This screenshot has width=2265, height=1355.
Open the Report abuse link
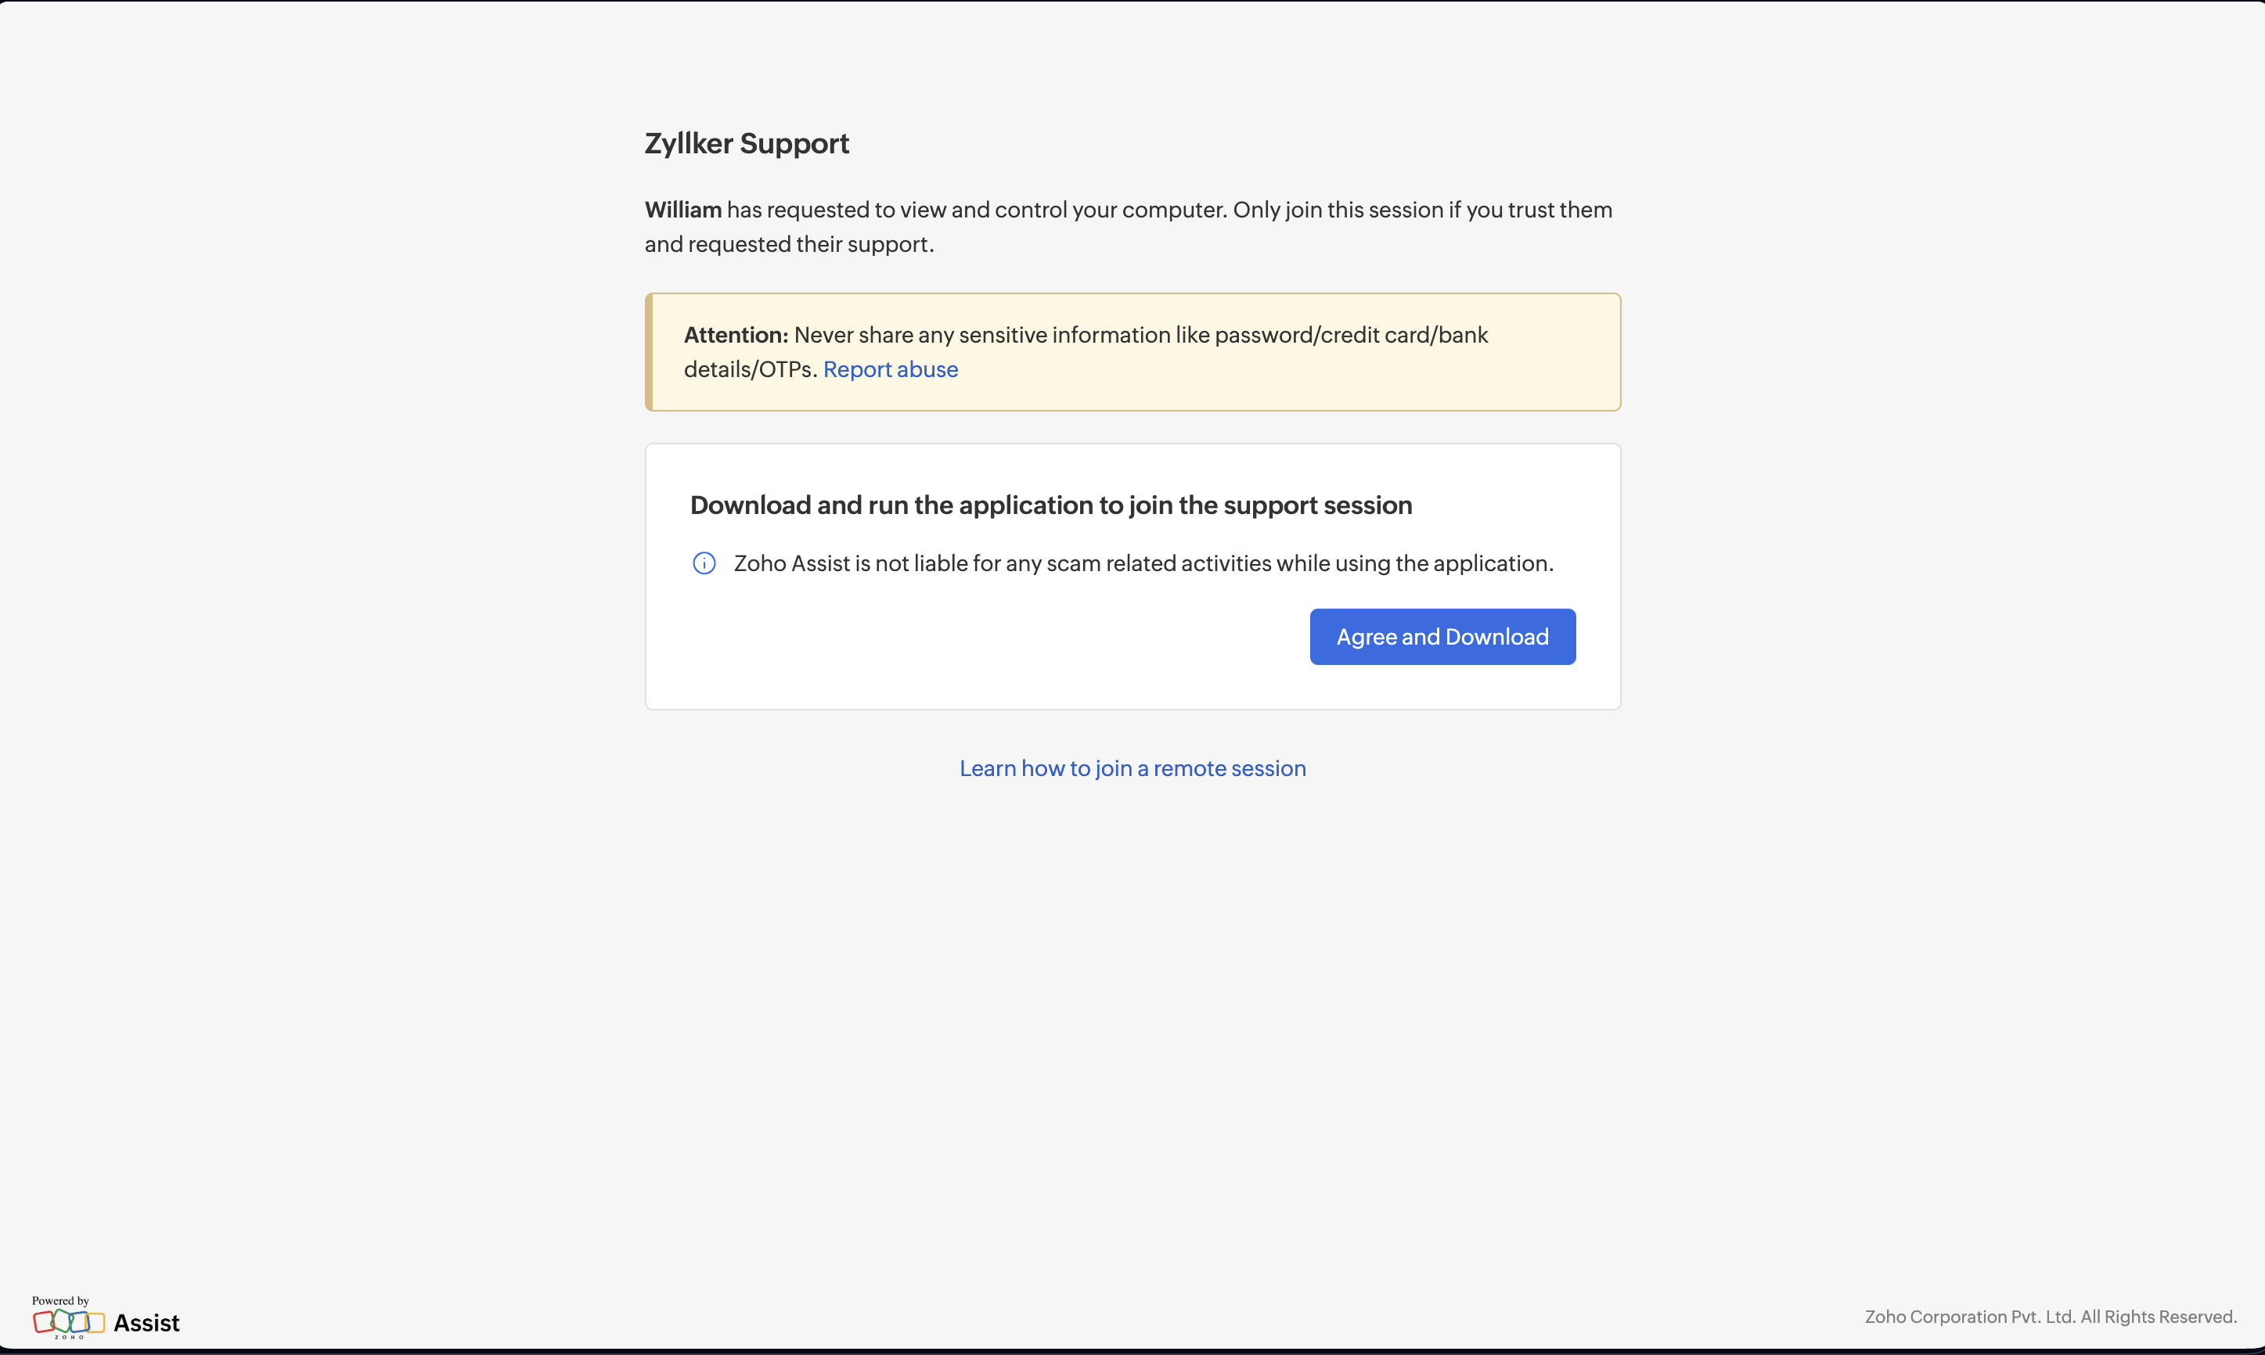point(891,369)
